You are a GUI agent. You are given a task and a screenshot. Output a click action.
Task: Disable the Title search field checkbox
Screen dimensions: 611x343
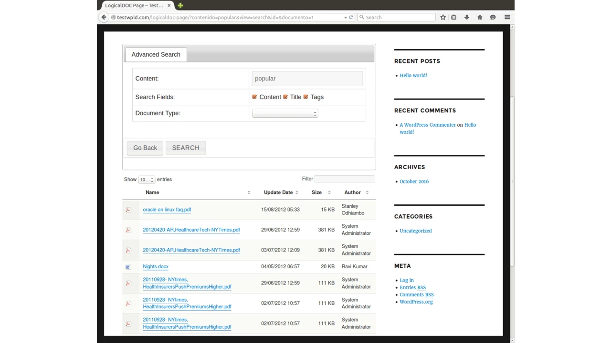point(285,97)
